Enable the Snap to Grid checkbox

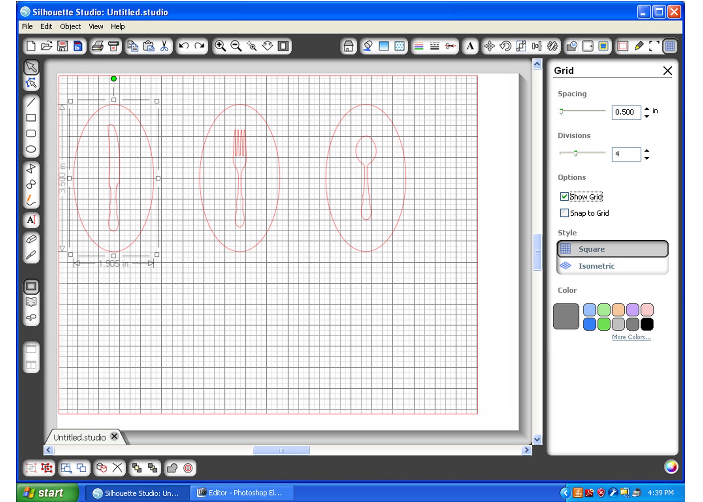pos(565,213)
